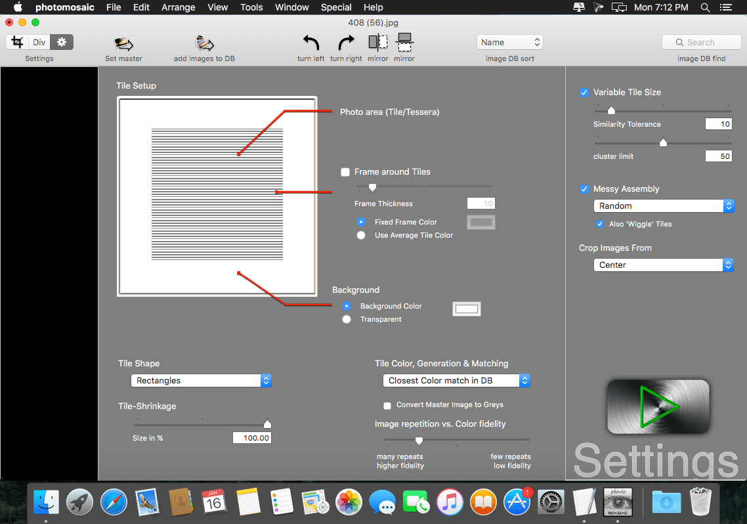Open Notes app in dock
The width and height of the screenshot is (747, 524).
tap(248, 502)
